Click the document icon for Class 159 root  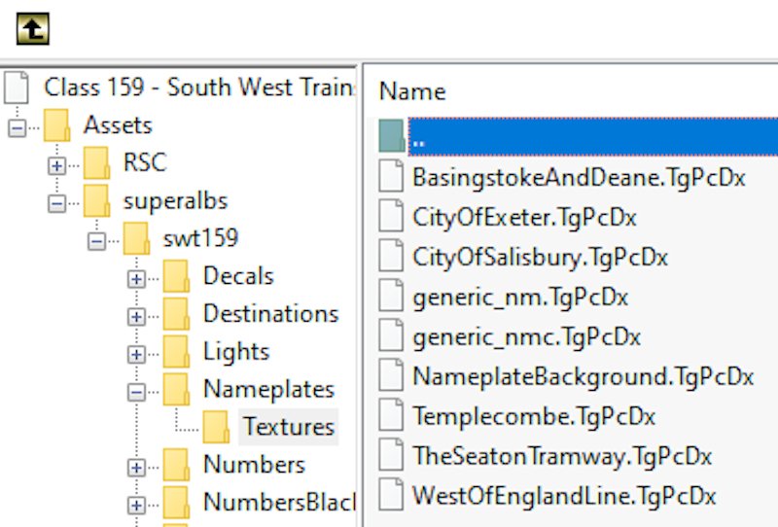[17, 88]
